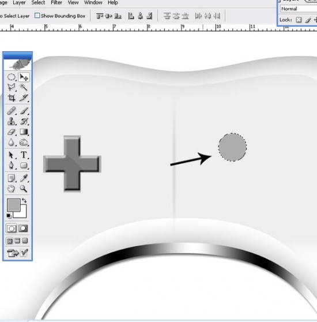317x322 pixels.
Task: Align right edges in options bar
Action: click(x=150, y=16)
